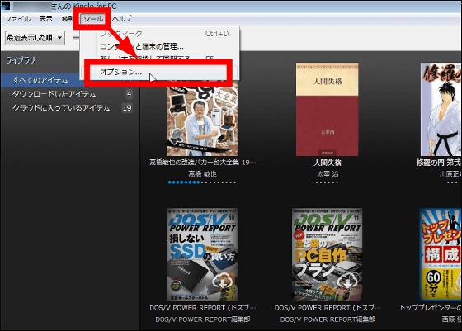Viewport: 462px width, 331px height.
Task: Click progress dots under 人間失格
Action: [x=327, y=182]
